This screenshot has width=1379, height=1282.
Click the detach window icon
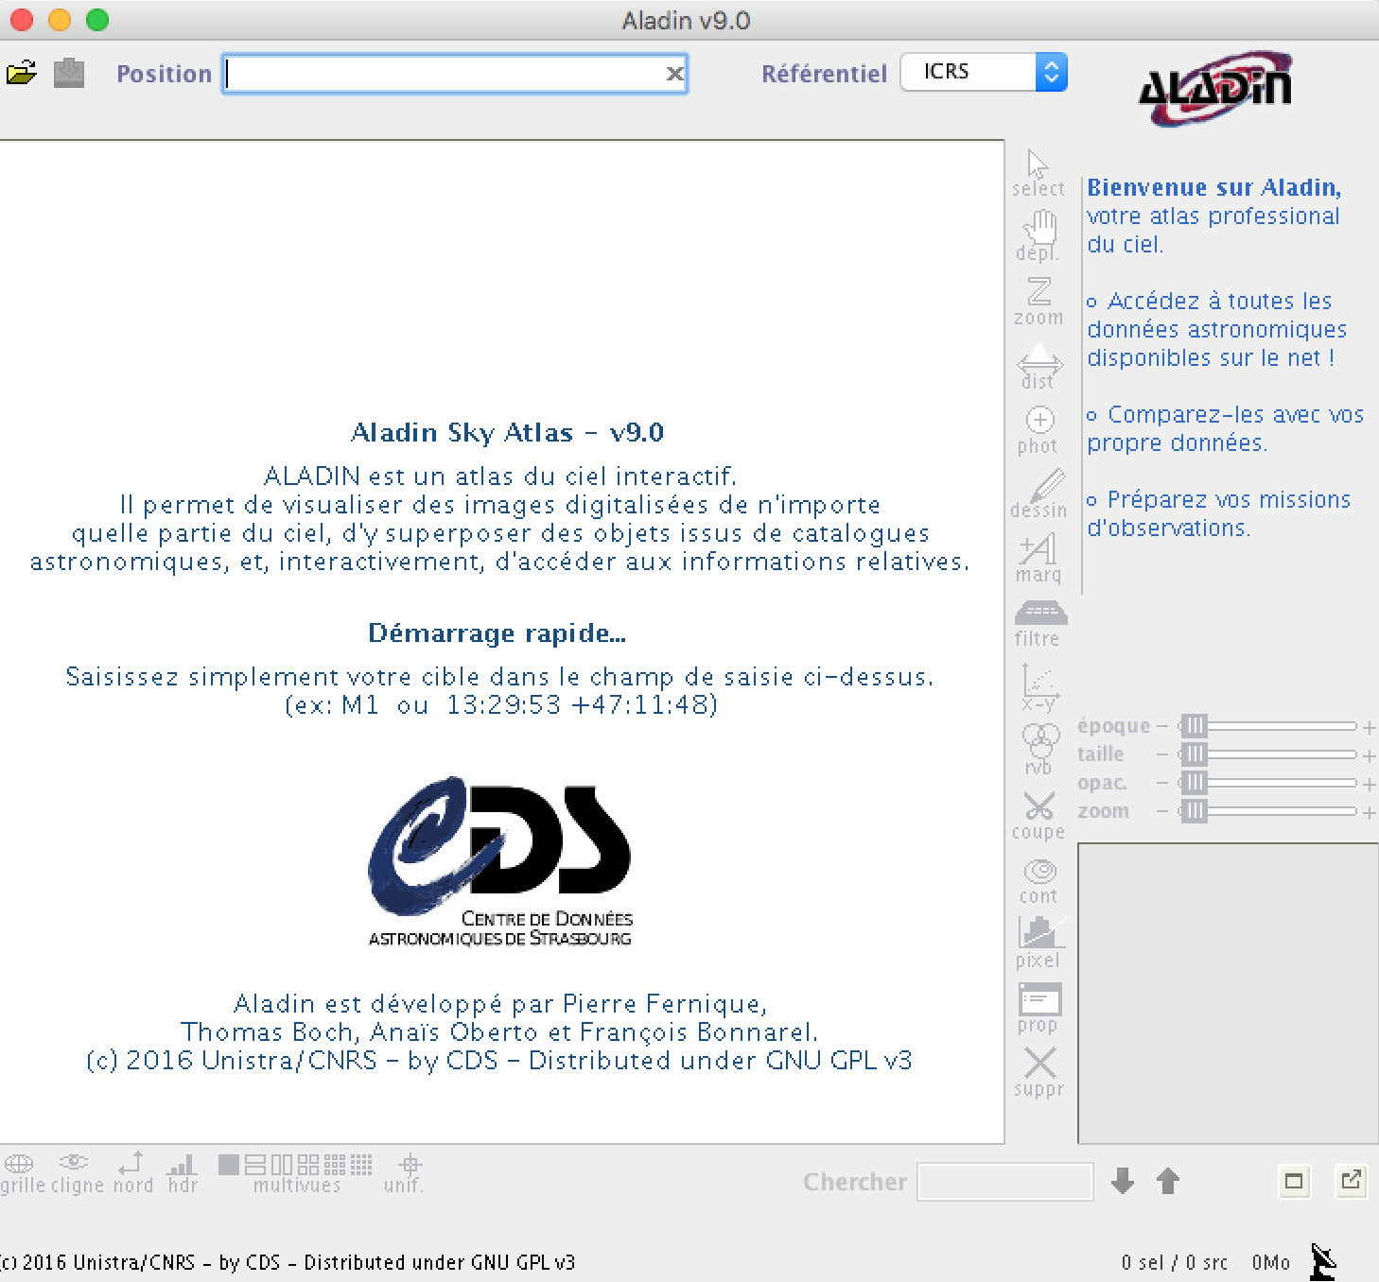pos(1351,1180)
